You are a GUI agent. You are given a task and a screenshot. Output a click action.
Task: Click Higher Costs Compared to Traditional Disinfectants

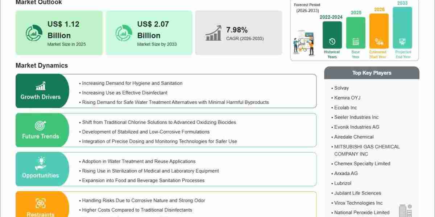pos(137,210)
